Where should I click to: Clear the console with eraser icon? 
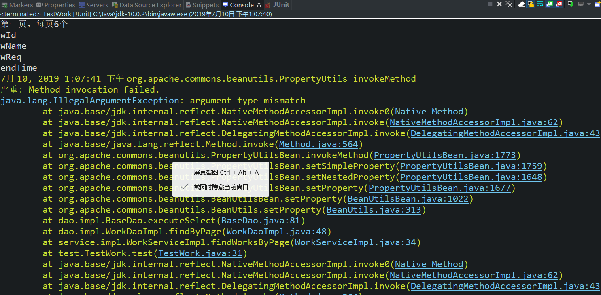tap(521, 4)
